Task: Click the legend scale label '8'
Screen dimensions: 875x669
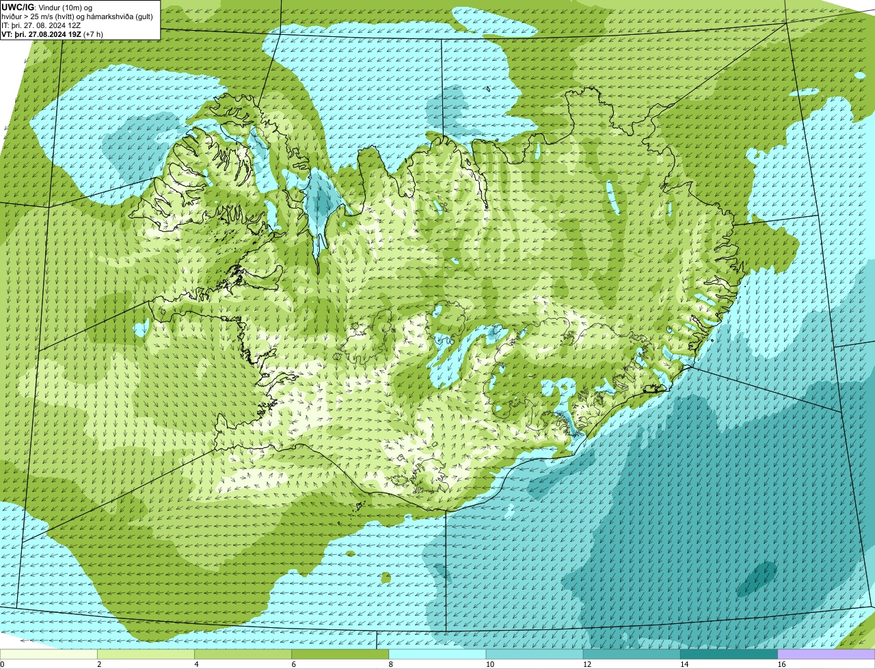Action: [x=390, y=664]
